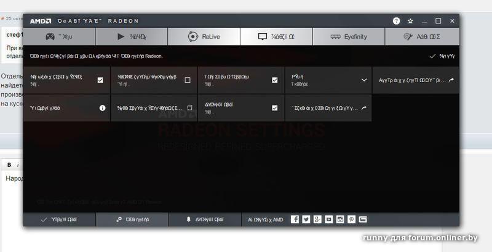The width and height of the screenshot is (492, 252).
Task: Toggle the checkbox left of the language dropdown tile
Action: 275,80
